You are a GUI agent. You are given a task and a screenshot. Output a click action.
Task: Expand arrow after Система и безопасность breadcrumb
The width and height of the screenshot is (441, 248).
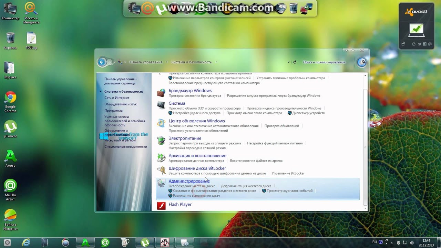point(216,62)
